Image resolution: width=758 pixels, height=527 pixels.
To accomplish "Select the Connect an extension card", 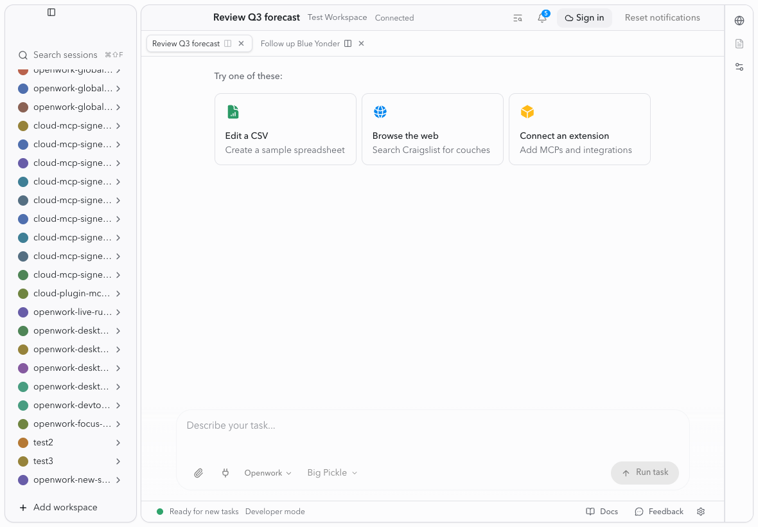I will (x=579, y=129).
